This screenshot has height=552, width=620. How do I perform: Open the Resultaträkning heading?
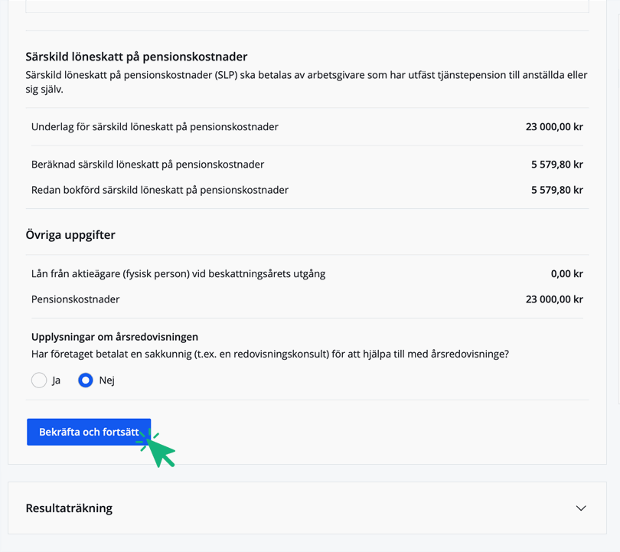pyautogui.click(x=69, y=508)
